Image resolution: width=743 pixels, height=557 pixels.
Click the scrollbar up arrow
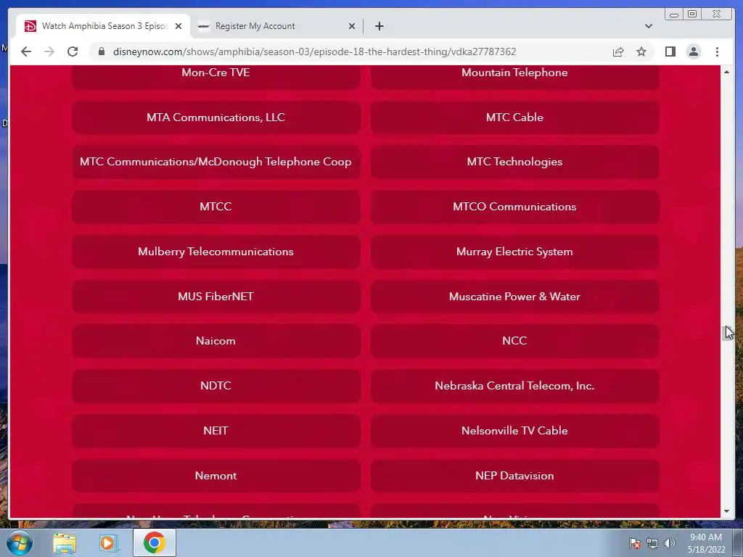point(727,72)
